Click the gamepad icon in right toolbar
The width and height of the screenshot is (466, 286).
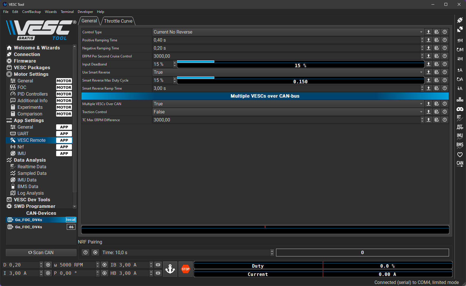(x=460, y=109)
